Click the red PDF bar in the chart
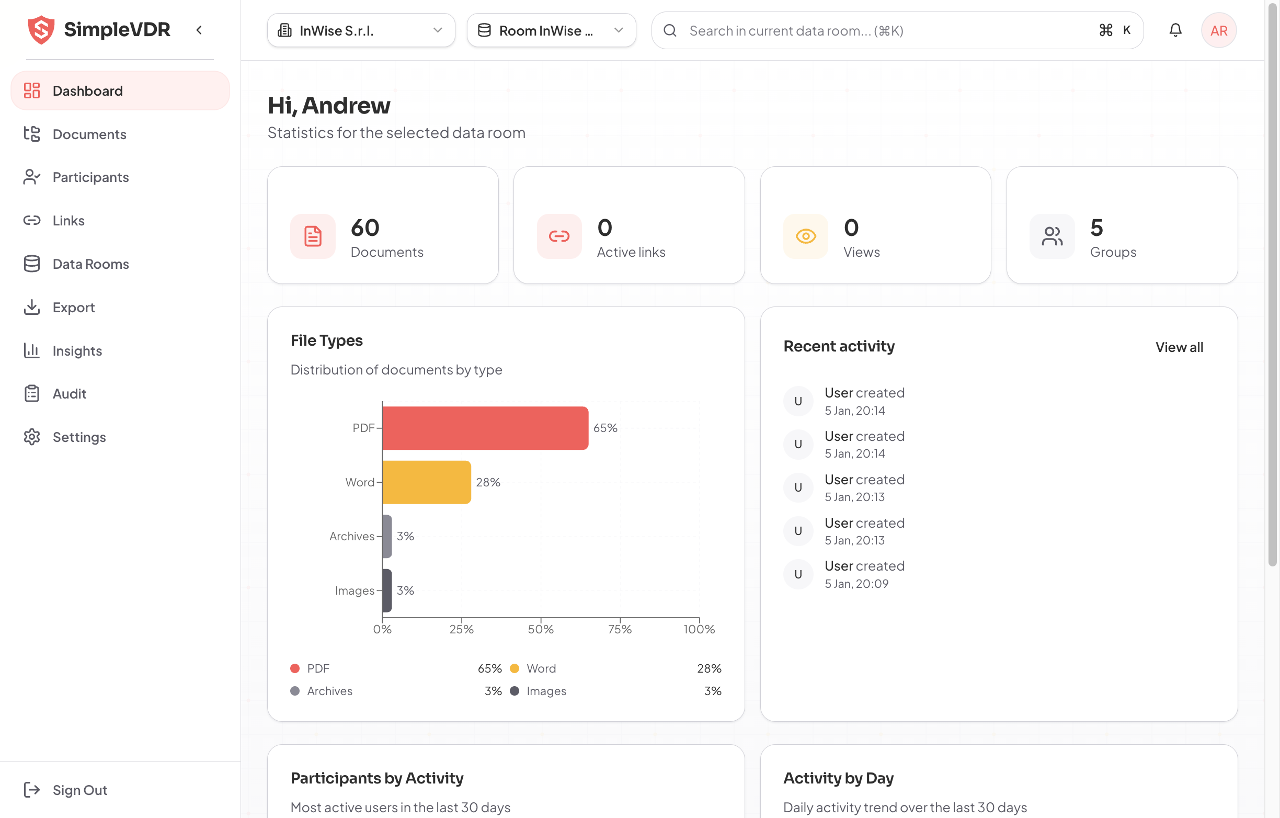Viewport: 1280px width, 818px height. pyautogui.click(x=485, y=428)
